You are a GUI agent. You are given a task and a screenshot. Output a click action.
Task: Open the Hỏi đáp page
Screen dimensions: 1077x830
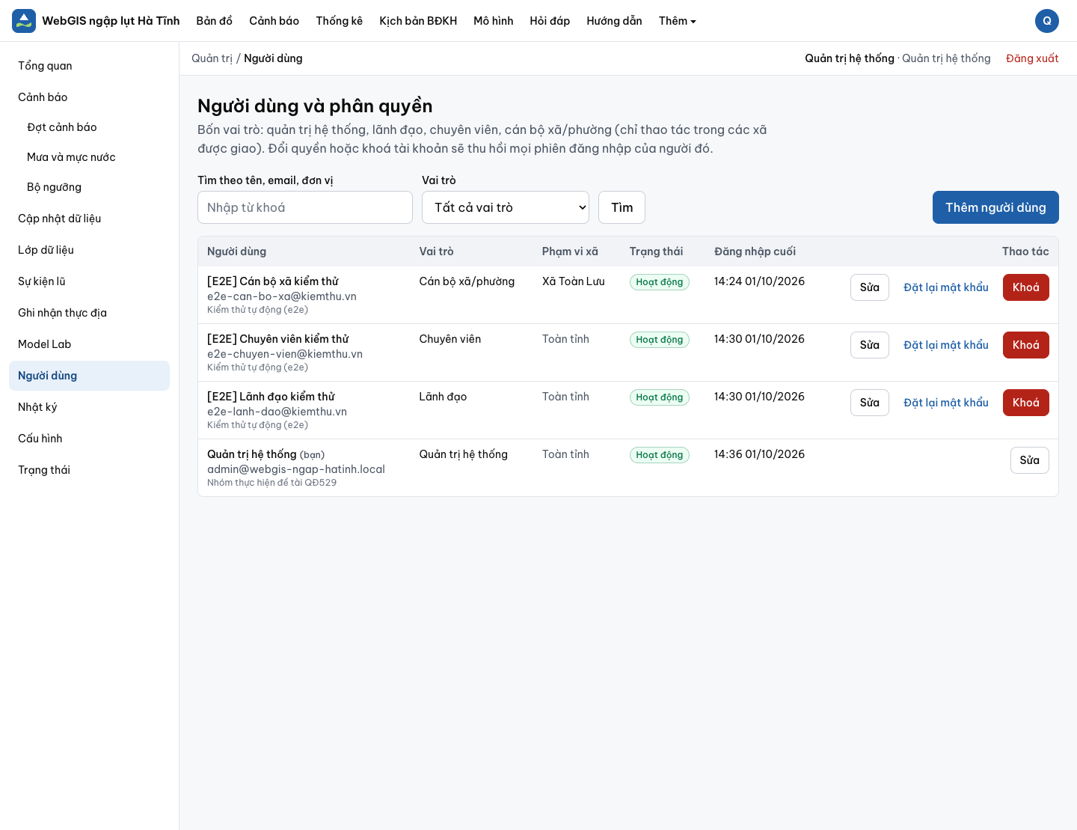click(x=550, y=21)
